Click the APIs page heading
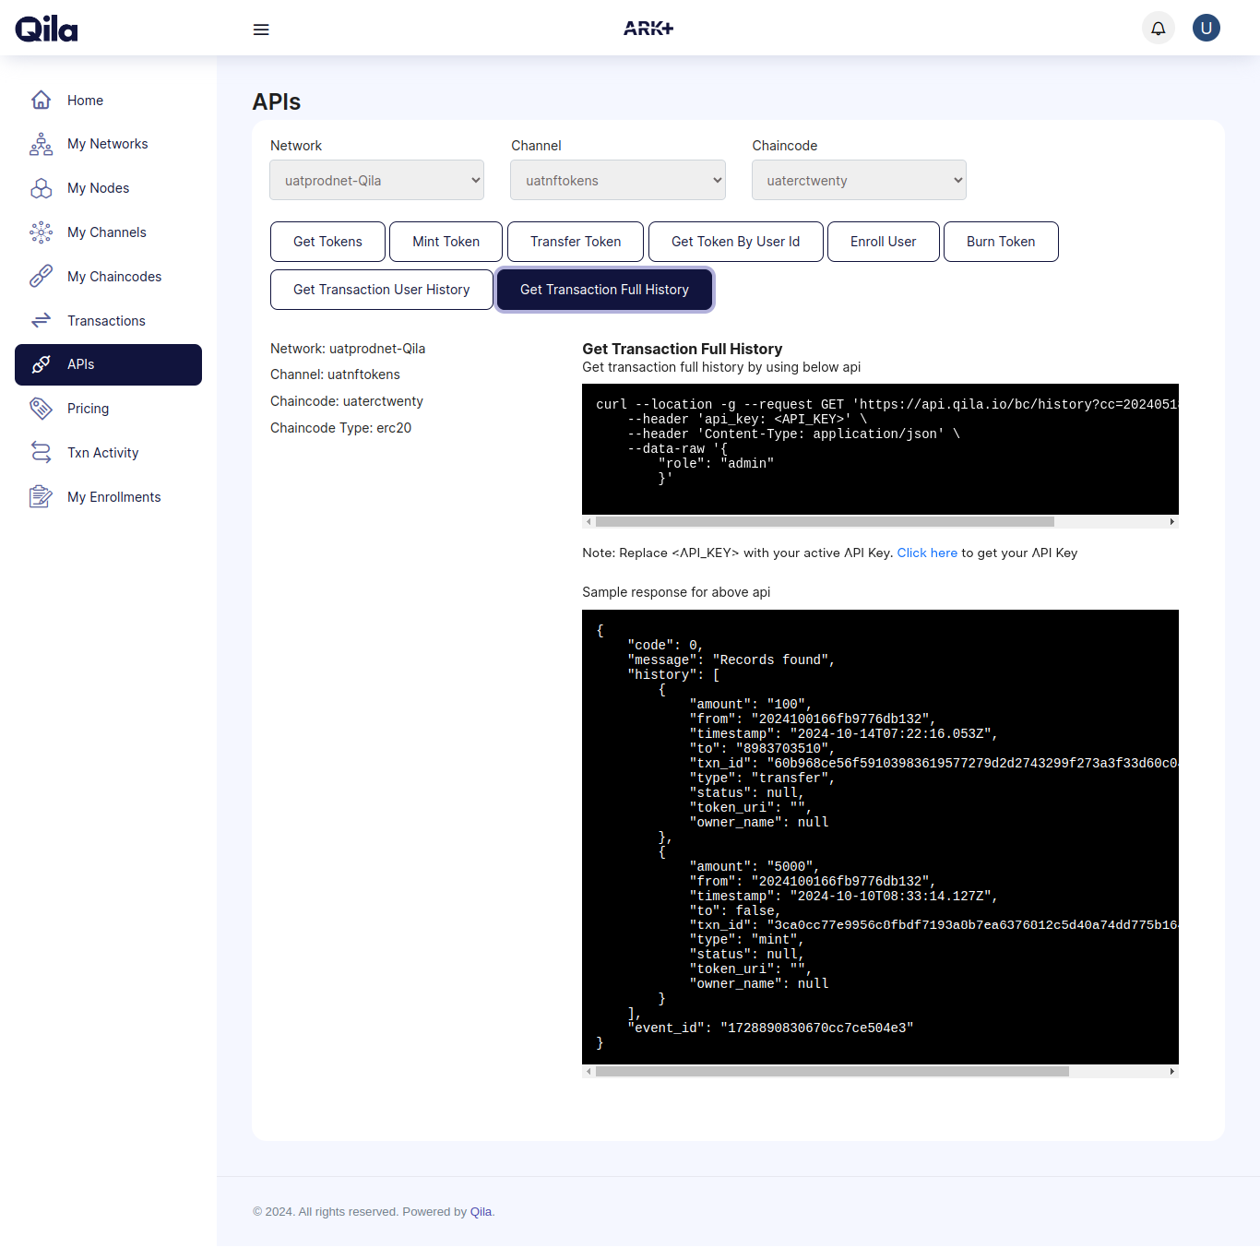 pos(277,101)
